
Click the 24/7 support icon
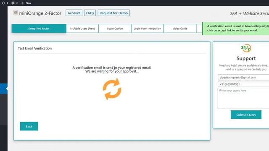(x=246, y=48)
